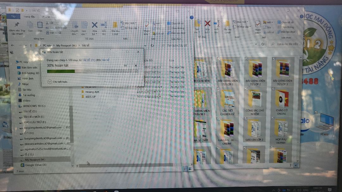Select My Passport (M:) in navigation pane
The width and height of the screenshot is (342, 192).
pyautogui.click(x=35, y=159)
